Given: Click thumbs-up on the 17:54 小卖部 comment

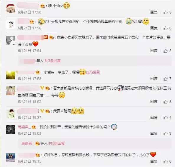Looking at the screenshot, I should coord(167,51).
